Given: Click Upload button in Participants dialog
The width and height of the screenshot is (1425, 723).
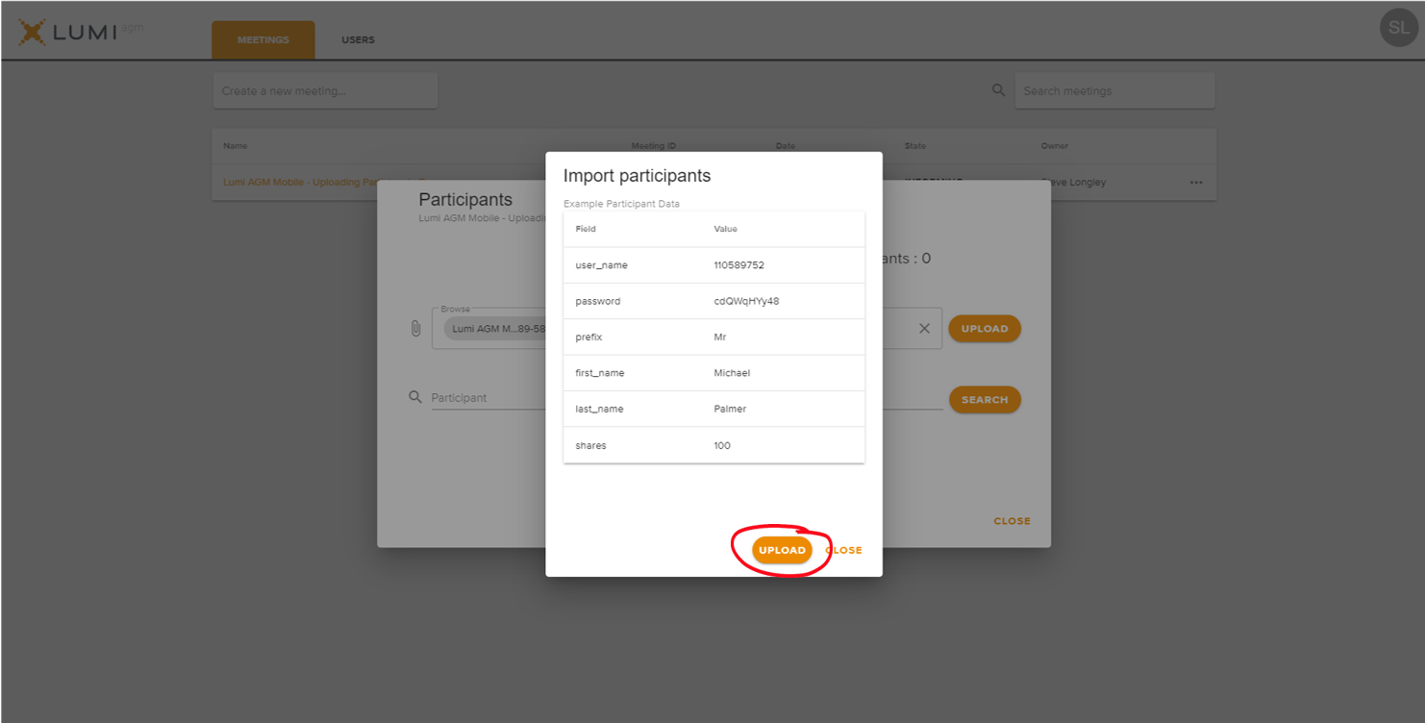Looking at the screenshot, I should (x=985, y=329).
